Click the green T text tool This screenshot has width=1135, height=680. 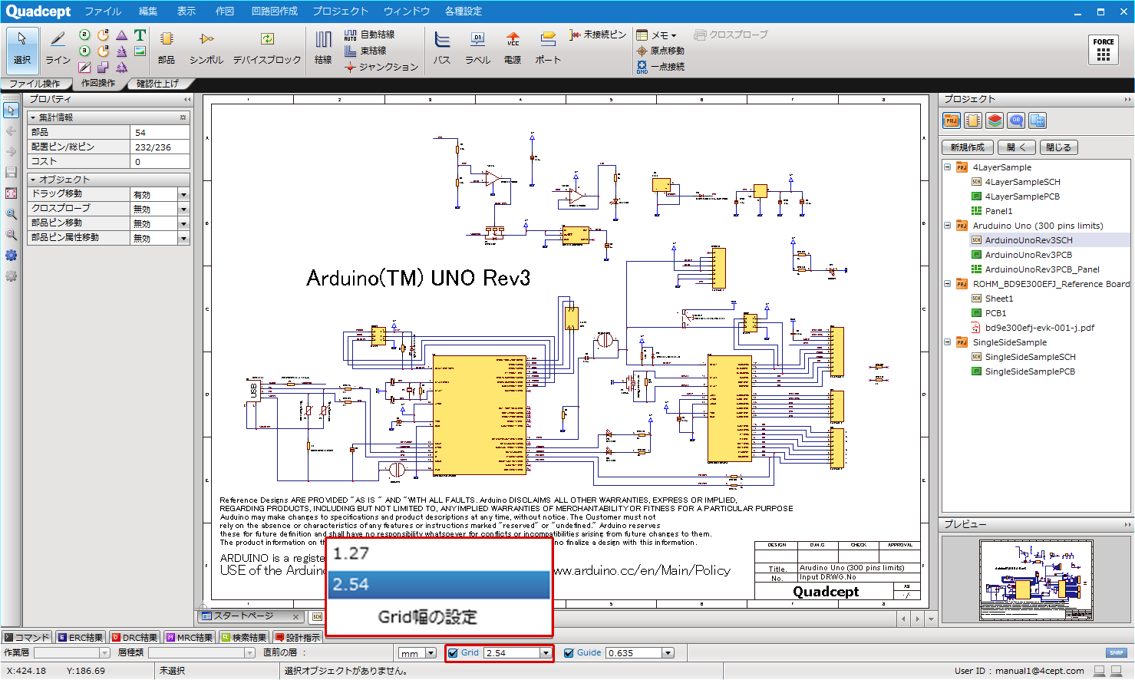[140, 35]
